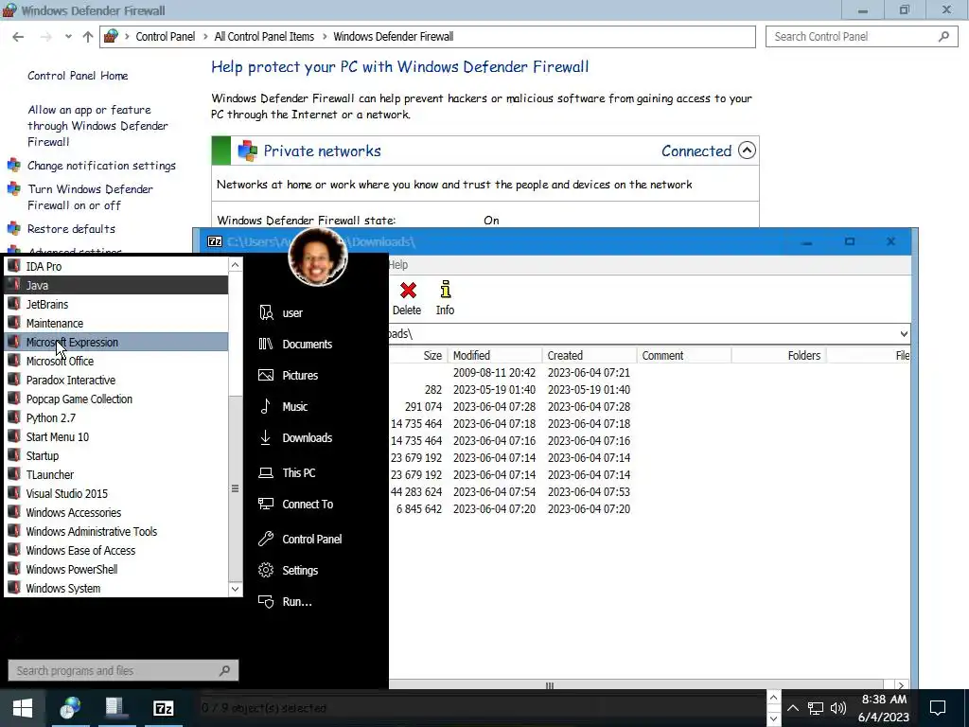This screenshot has height=727, width=969.
Task: Expand the Microsoft Office folder
Action: [116, 361]
